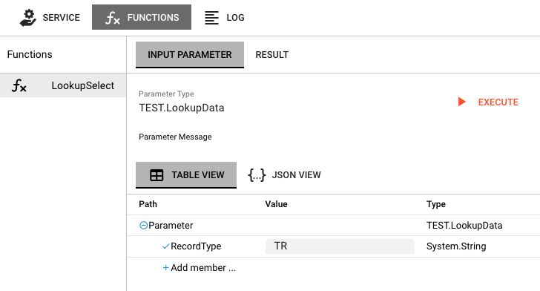540x291 pixels.
Task: Click the service gear-hand icon
Action: pyautogui.click(x=28, y=18)
